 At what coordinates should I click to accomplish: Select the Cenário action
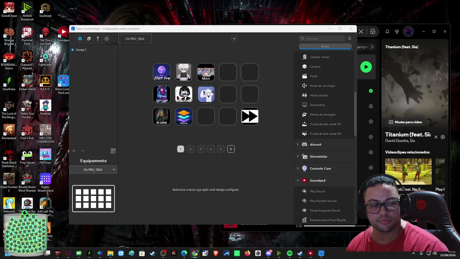click(x=324, y=67)
